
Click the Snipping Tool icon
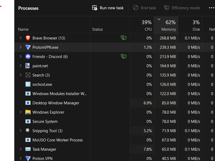click(x=28, y=130)
